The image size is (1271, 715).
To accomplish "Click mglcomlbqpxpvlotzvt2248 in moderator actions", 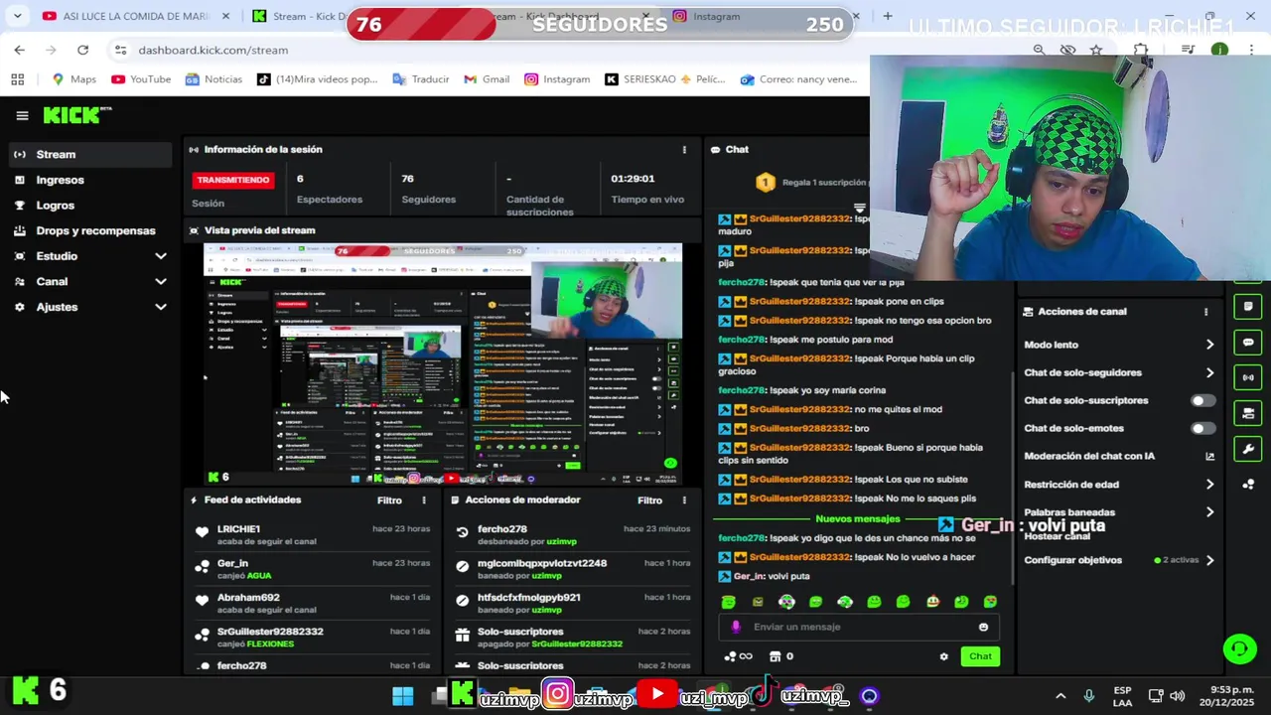I will 542,564.
